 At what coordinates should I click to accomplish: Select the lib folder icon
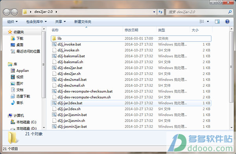coord(54,38)
